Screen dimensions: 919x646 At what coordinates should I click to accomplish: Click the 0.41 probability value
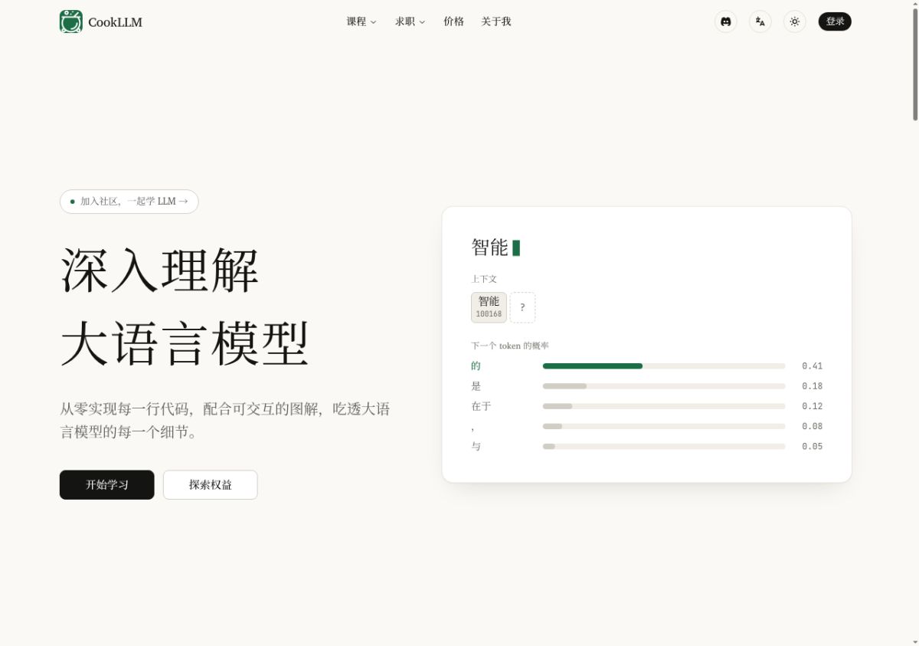pos(812,366)
